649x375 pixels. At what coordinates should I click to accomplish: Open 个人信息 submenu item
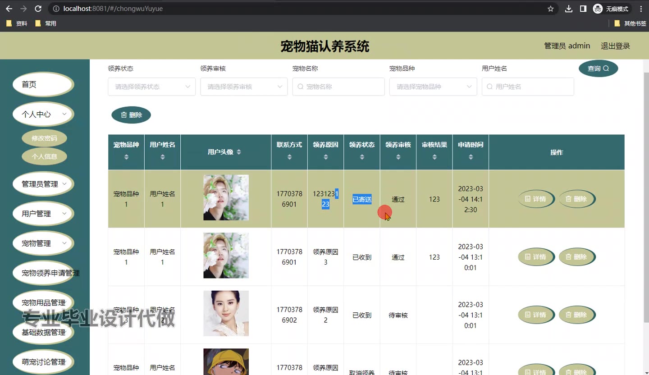(44, 156)
